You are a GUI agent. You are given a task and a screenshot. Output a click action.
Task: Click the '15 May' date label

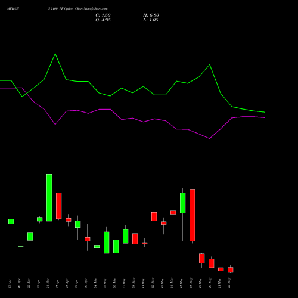pyautogui.click(x=181, y=284)
